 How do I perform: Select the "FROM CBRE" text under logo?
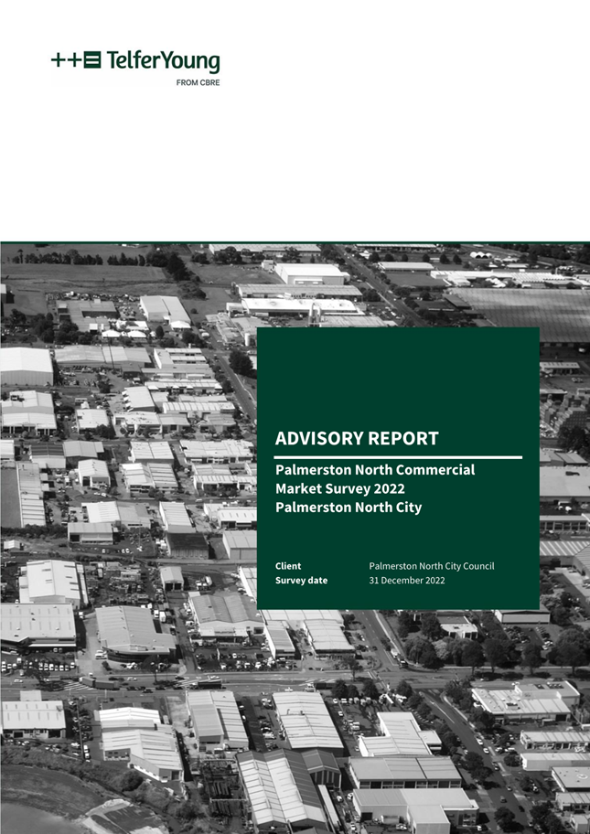coord(197,82)
